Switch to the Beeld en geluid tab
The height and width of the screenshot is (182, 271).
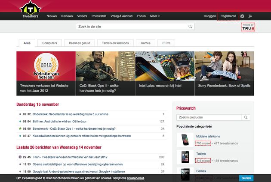tap(79, 43)
